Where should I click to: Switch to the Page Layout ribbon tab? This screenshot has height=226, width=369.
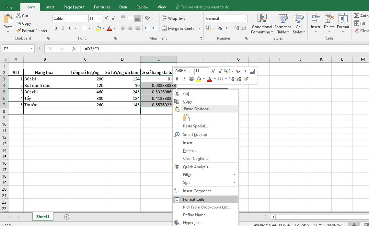click(74, 7)
